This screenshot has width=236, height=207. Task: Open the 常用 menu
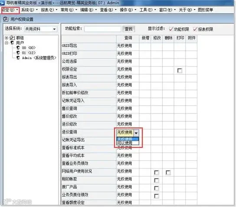[69, 10]
